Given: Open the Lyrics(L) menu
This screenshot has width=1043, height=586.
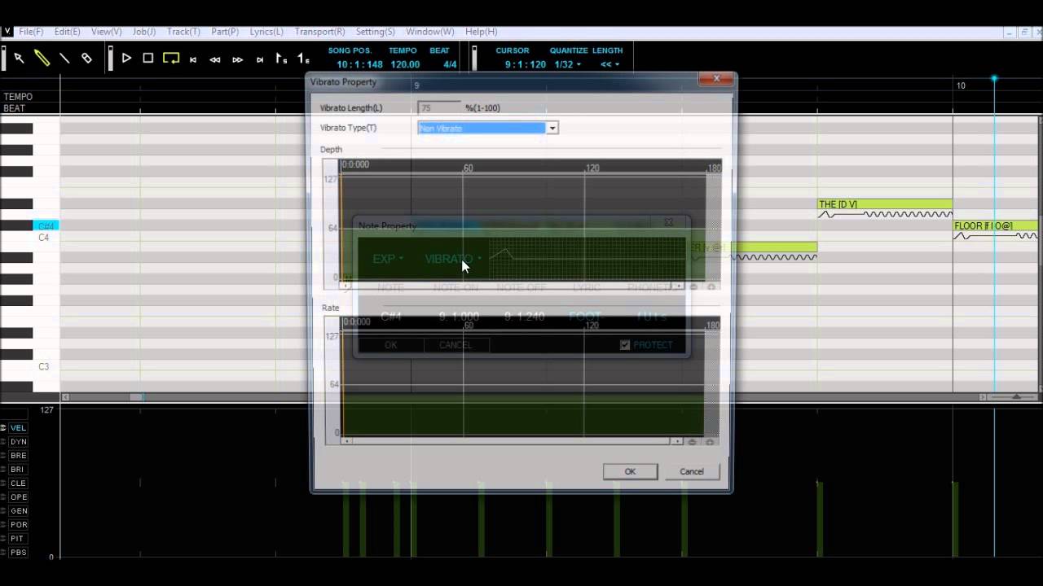Looking at the screenshot, I should pyautogui.click(x=266, y=32).
